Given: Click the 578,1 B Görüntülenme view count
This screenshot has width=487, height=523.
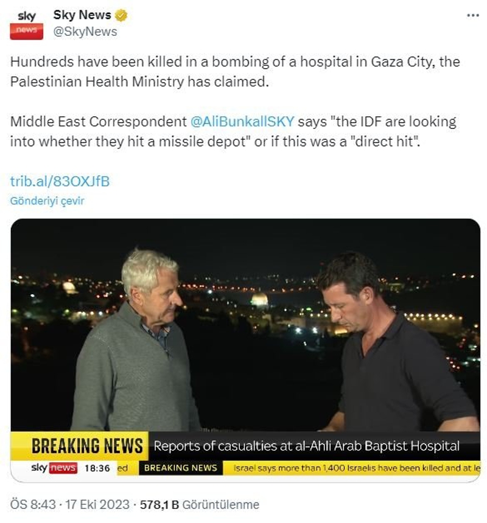Looking at the screenshot, I should 200,504.
